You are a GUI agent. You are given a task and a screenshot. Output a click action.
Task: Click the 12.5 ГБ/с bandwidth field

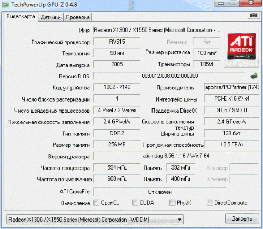pyautogui.click(x=231, y=145)
